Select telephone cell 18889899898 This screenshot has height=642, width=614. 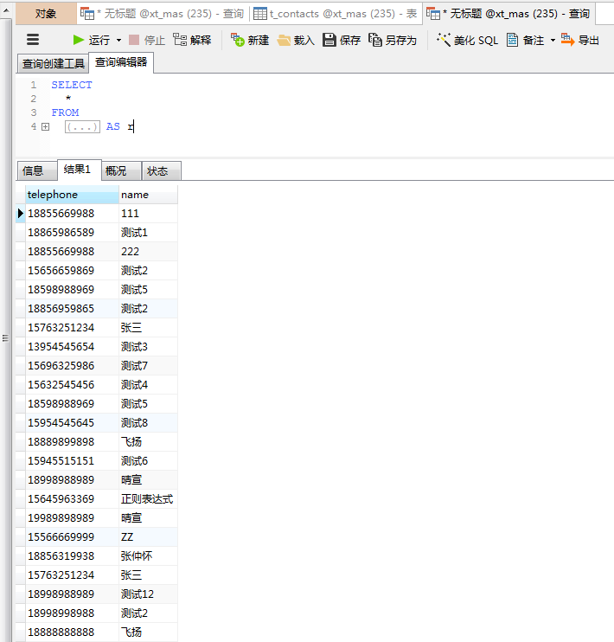[x=72, y=442]
